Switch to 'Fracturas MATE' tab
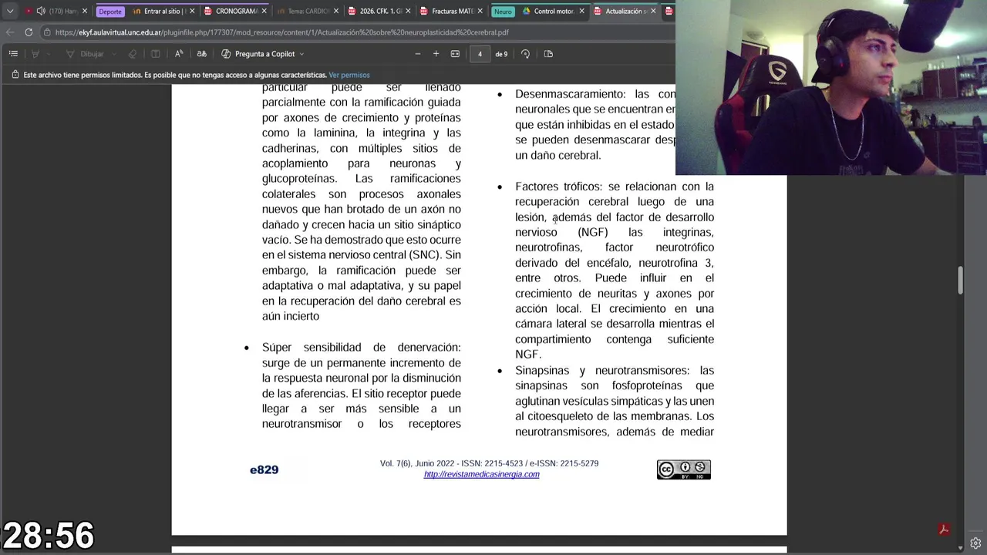 pyautogui.click(x=453, y=11)
